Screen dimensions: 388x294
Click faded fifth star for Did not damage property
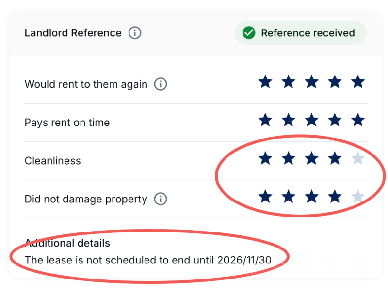358,197
